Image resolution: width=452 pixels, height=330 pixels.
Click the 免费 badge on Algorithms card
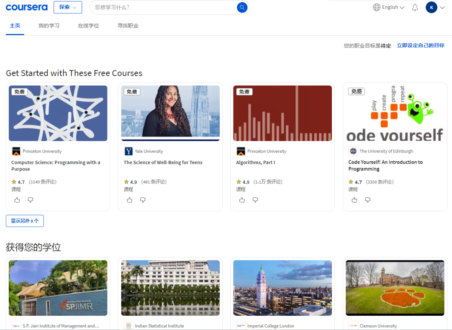(244, 92)
